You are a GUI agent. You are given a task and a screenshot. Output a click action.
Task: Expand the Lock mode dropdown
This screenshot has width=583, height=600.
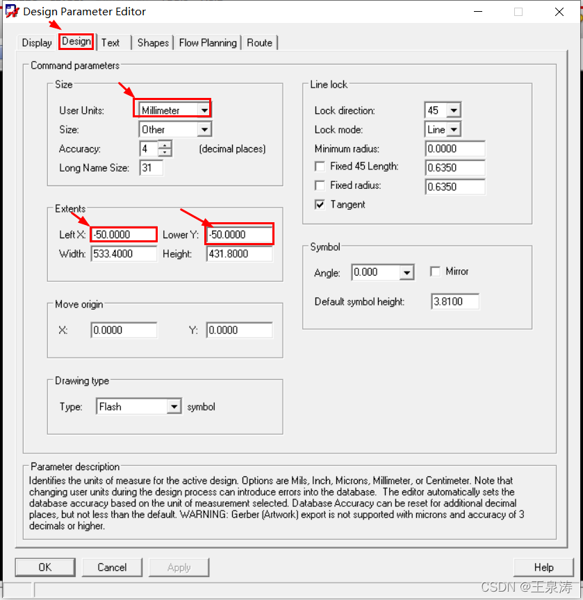[x=453, y=130]
